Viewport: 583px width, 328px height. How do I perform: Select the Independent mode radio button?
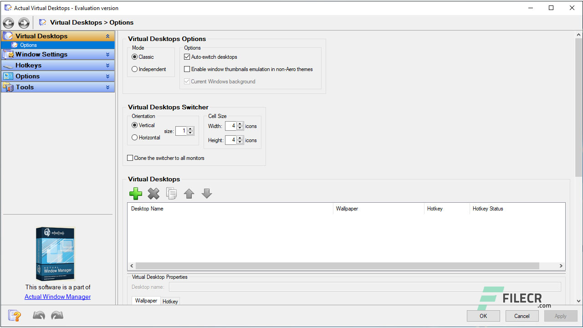(134, 69)
